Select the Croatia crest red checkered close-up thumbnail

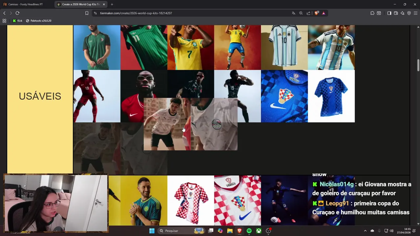coord(238,201)
